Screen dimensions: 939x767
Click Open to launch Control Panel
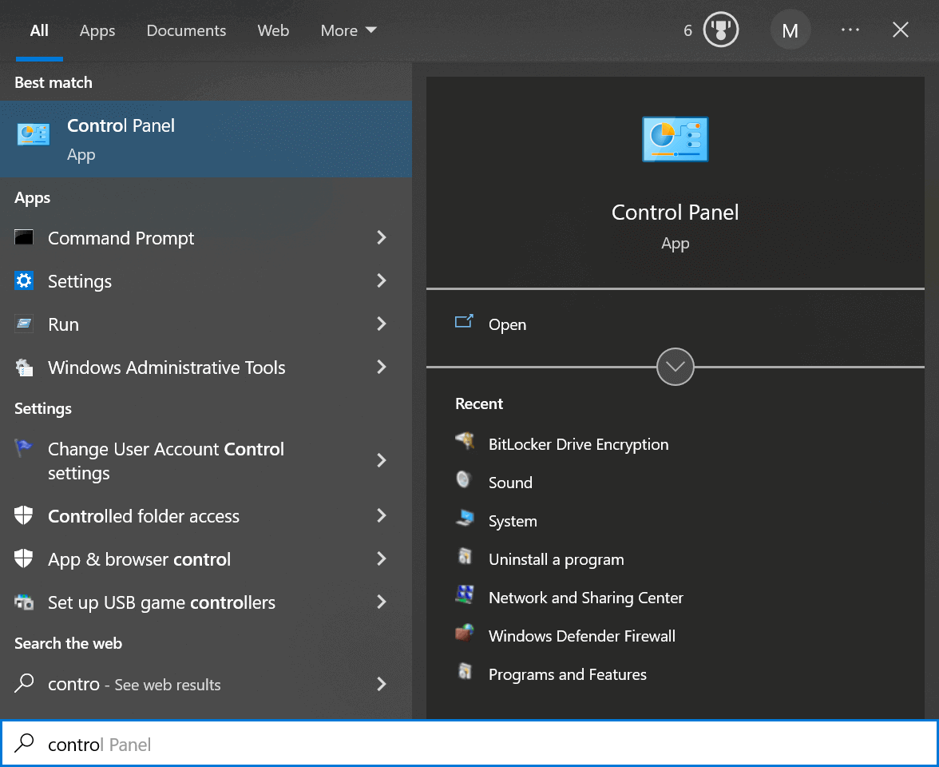click(507, 324)
